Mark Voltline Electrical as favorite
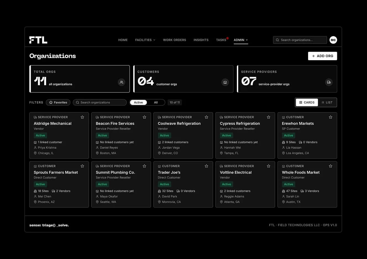 (x=268, y=166)
